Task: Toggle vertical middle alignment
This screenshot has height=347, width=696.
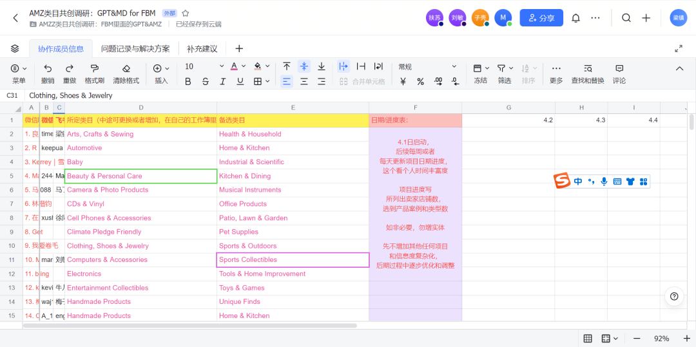Action: [304, 66]
